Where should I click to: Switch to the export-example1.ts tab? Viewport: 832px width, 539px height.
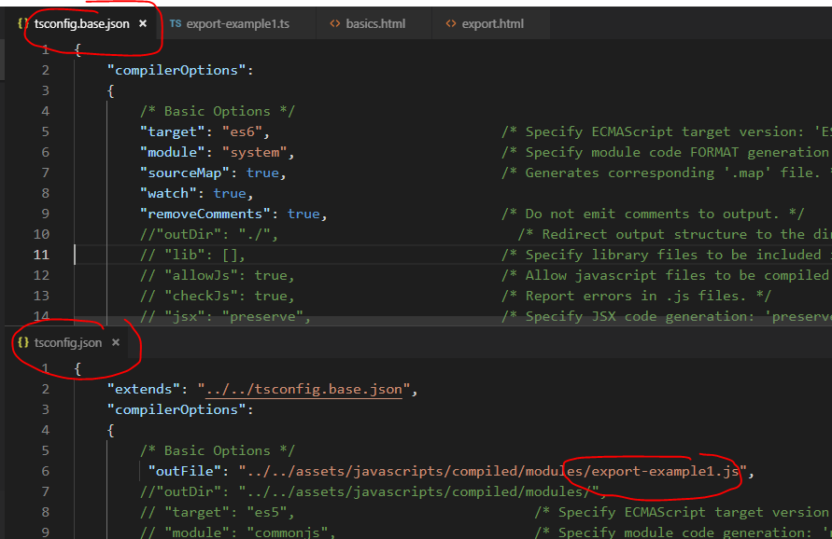tap(237, 23)
